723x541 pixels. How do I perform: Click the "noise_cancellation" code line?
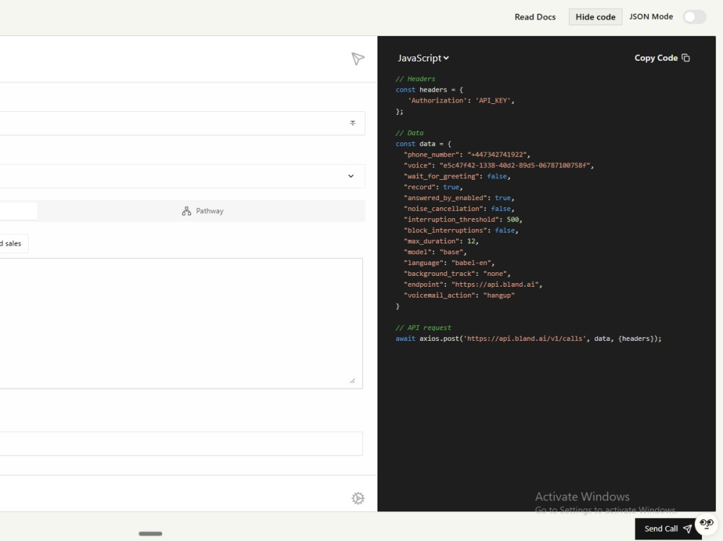(x=459, y=209)
